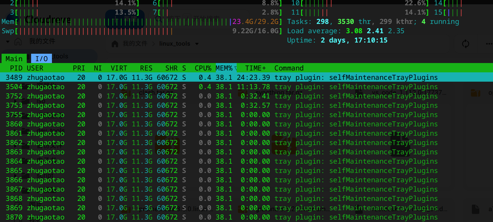This screenshot has height=222, width=493.
Task: Select 我的文件 in the file manager sidebar
Action: point(42,41)
